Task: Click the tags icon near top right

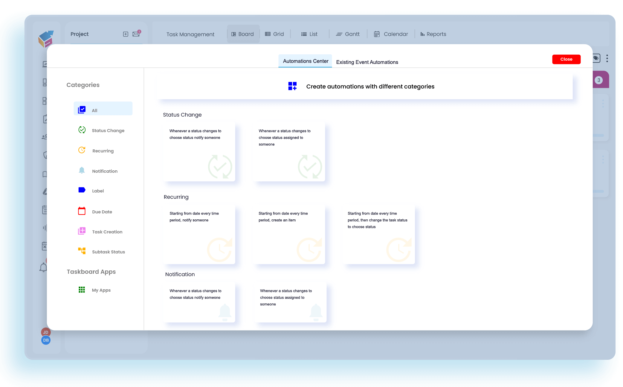Action: tap(595, 58)
